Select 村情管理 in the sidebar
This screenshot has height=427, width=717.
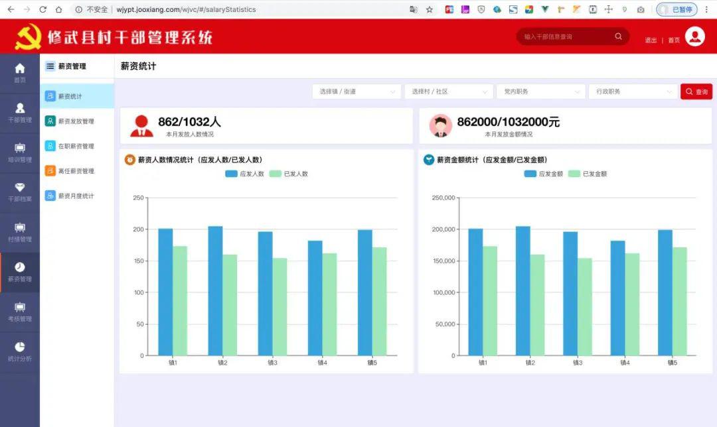[x=20, y=231]
